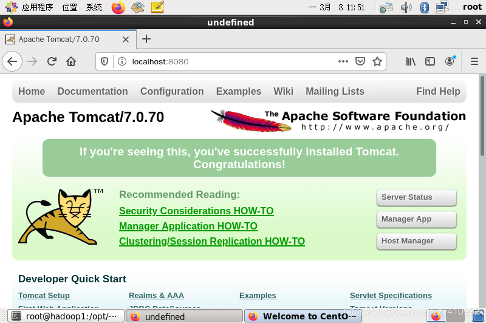Open the 系统 menu

94,7
